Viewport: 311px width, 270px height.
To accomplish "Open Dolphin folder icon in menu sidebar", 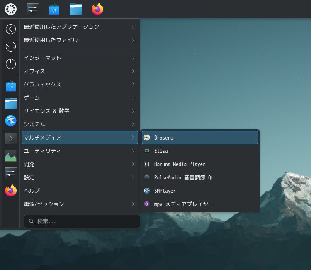I will click(11, 103).
